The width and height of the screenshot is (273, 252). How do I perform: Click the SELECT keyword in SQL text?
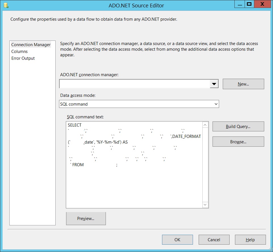click(75, 125)
